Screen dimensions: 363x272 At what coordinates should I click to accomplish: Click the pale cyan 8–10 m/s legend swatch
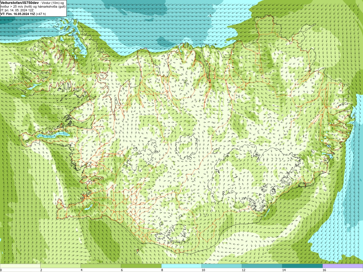coord(181,266)
